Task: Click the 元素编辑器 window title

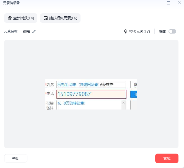Action: coord(11,3)
